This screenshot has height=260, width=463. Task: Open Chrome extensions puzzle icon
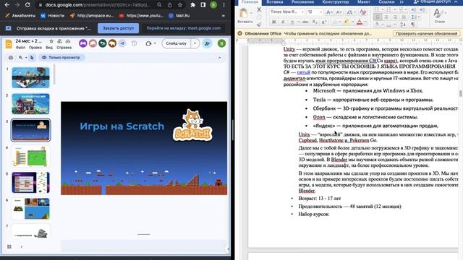193,5
